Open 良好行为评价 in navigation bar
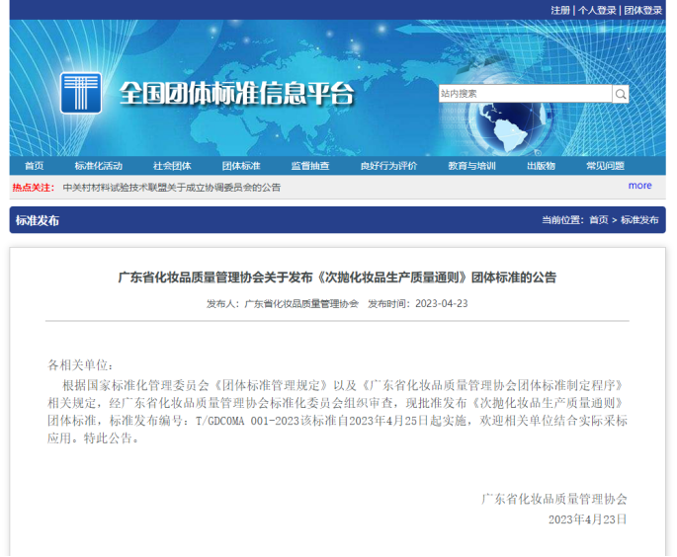The width and height of the screenshot is (677, 557). point(388,166)
